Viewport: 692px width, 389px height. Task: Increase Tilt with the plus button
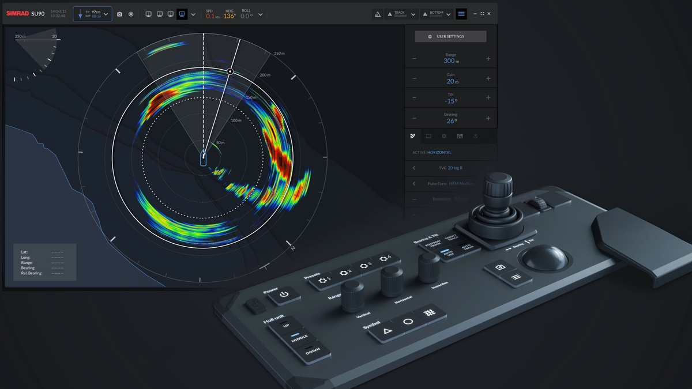point(488,98)
